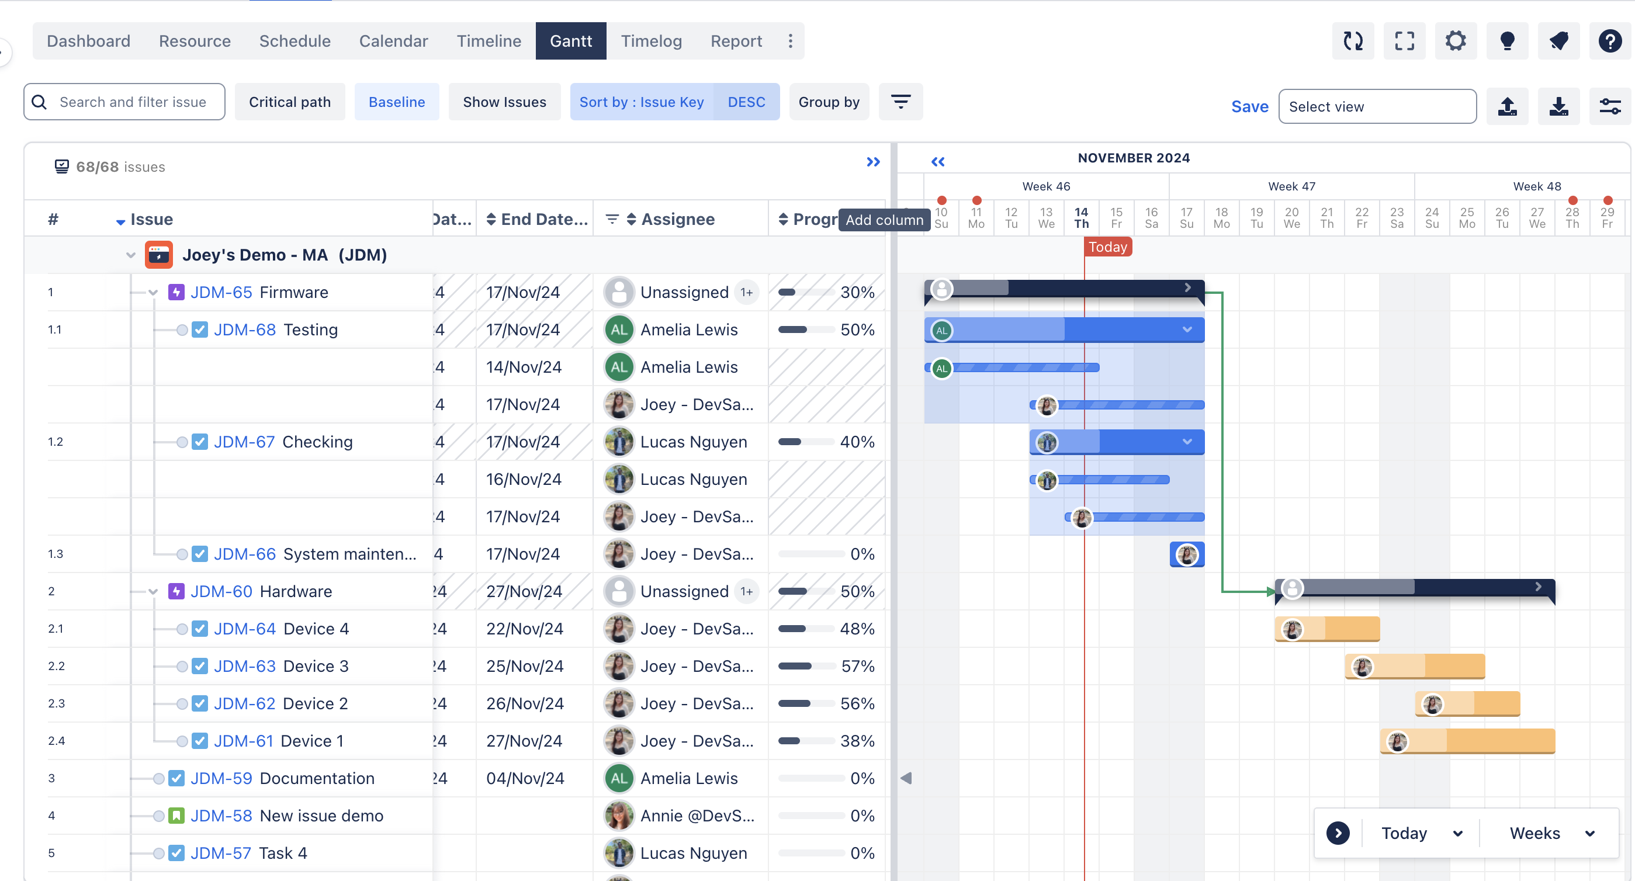The height and width of the screenshot is (881, 1635).
Task: Click the filter lines icon
Action: (900, 102)
